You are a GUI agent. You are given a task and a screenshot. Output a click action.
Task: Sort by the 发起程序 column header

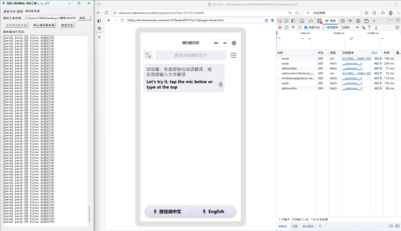pos(356,53)
